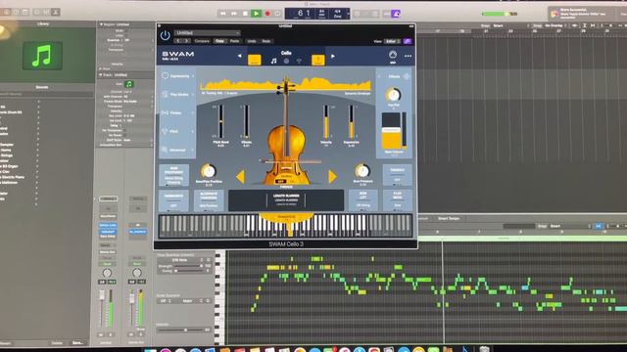Expand the Expressivity section in SWAM sidebar
The image size is (627, 352).
pyautogui.click(x=177, y=76)
